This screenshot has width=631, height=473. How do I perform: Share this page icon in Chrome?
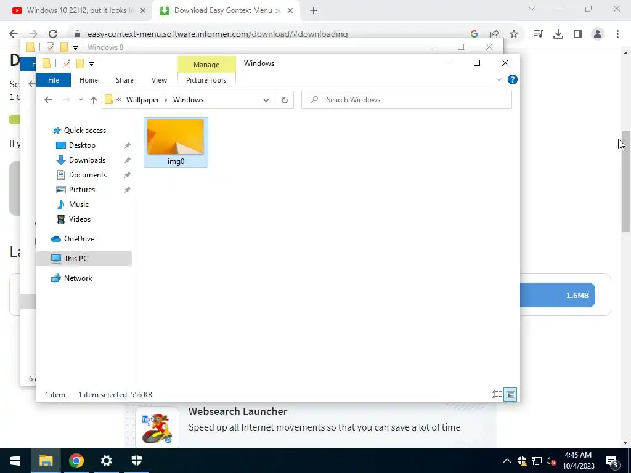click(494, 34)
